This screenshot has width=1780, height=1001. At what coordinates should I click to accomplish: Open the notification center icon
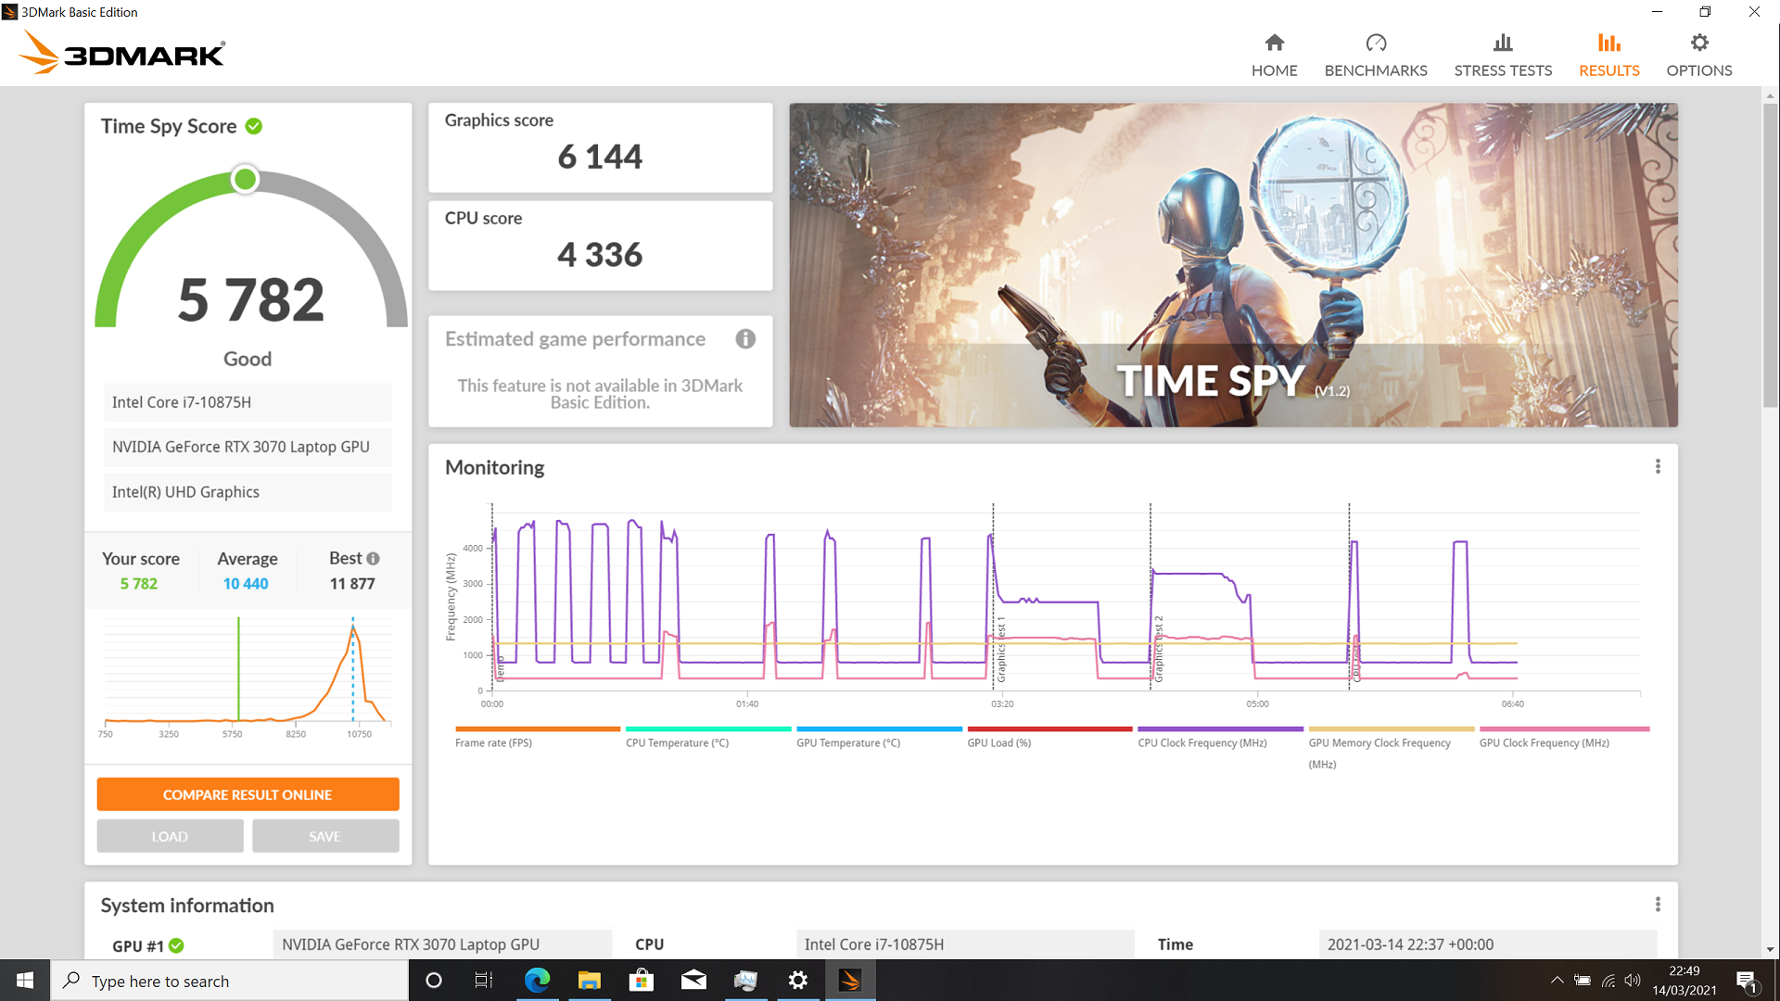(x=1747, y=981)
